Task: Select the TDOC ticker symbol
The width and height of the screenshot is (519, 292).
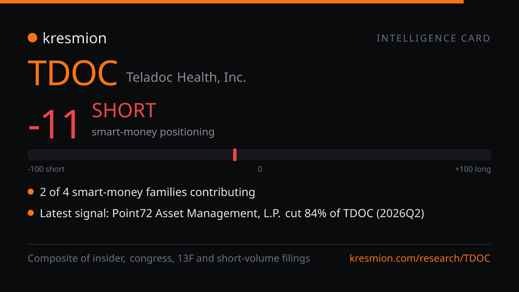Action: [73, 73]
